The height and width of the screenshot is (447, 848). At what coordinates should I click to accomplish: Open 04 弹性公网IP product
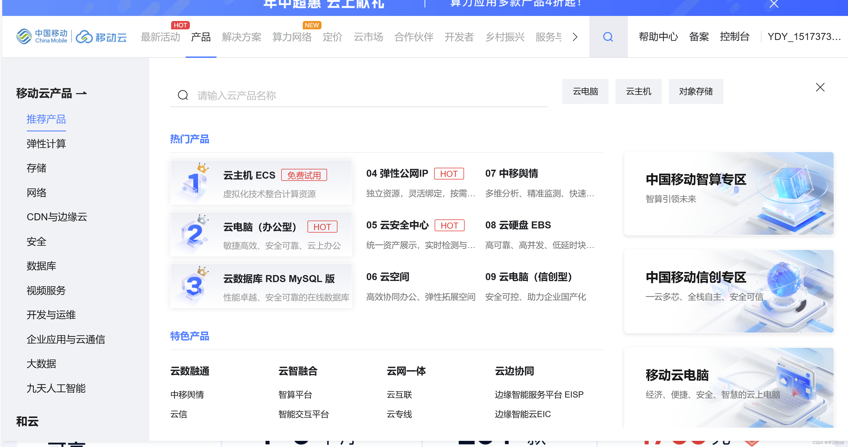pyautogui.click(x=397, y=174)
